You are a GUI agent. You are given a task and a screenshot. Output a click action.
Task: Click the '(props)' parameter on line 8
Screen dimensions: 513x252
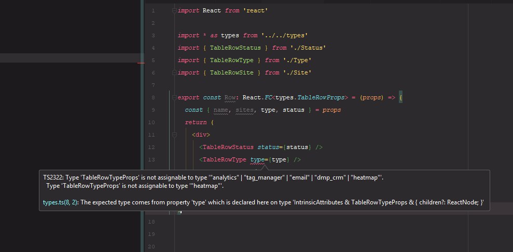pos(372,98)
